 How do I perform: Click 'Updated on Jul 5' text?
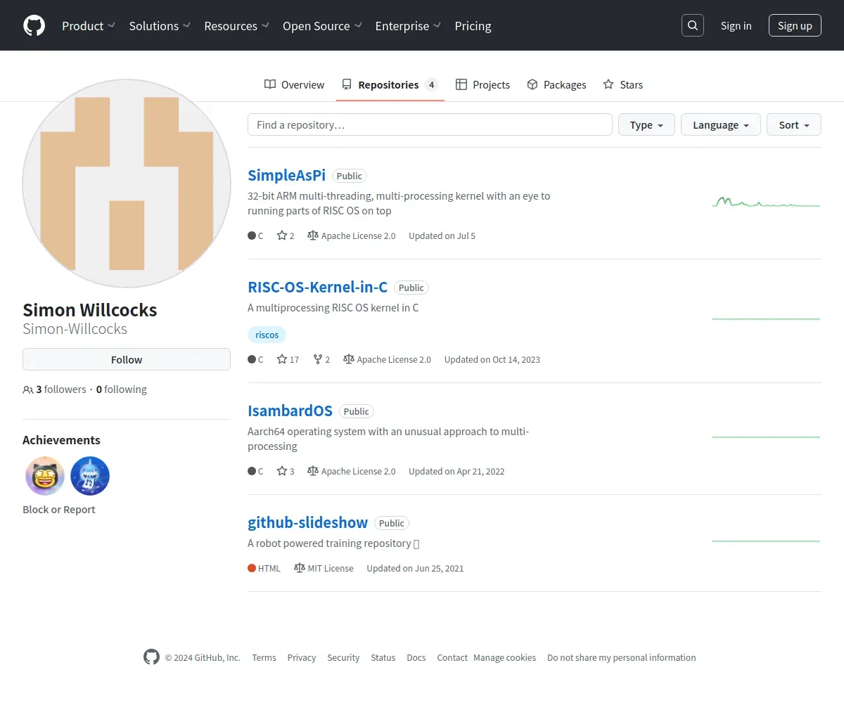pos(442,236)
